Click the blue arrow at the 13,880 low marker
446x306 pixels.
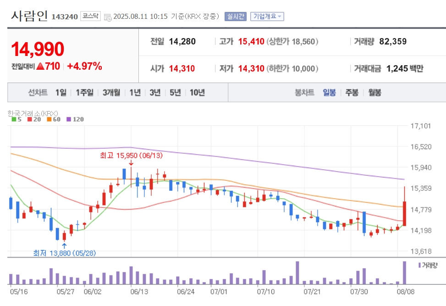click(64, 246)
